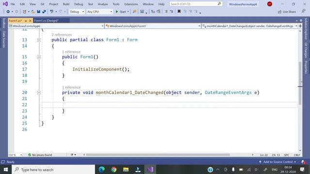The width and height of the screenshot is (310, 174).
Task: Open the Solution Explorer side tab
Action: click(306, 29)
